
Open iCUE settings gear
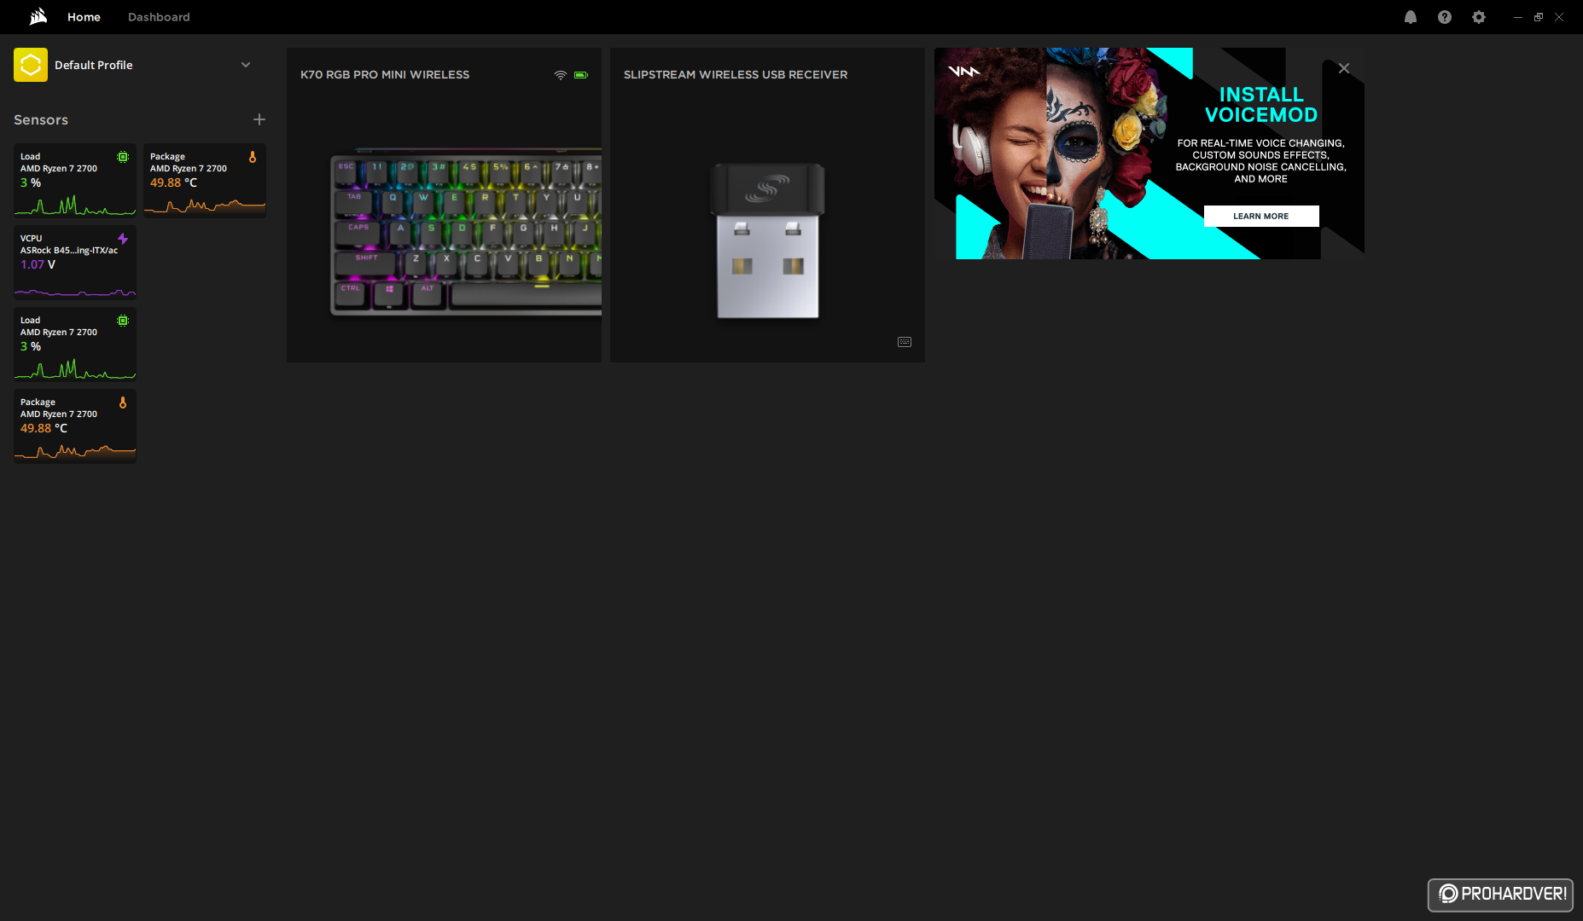coord(1479,17)
